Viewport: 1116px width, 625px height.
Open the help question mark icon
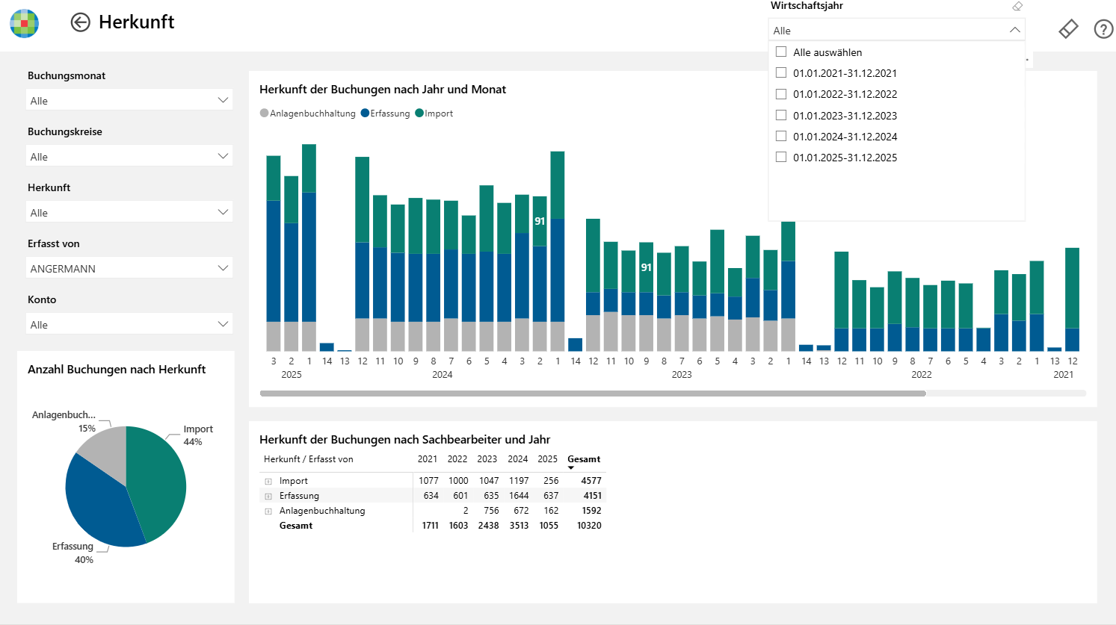1103,29
